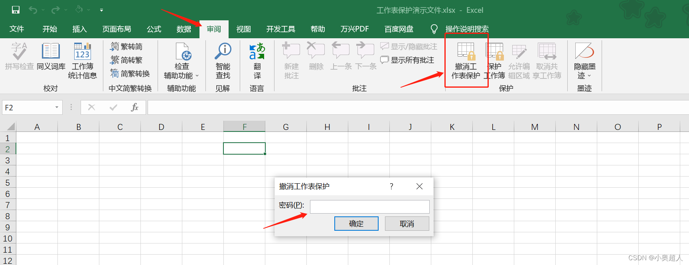Click 繁转简 conversion button

126,47
